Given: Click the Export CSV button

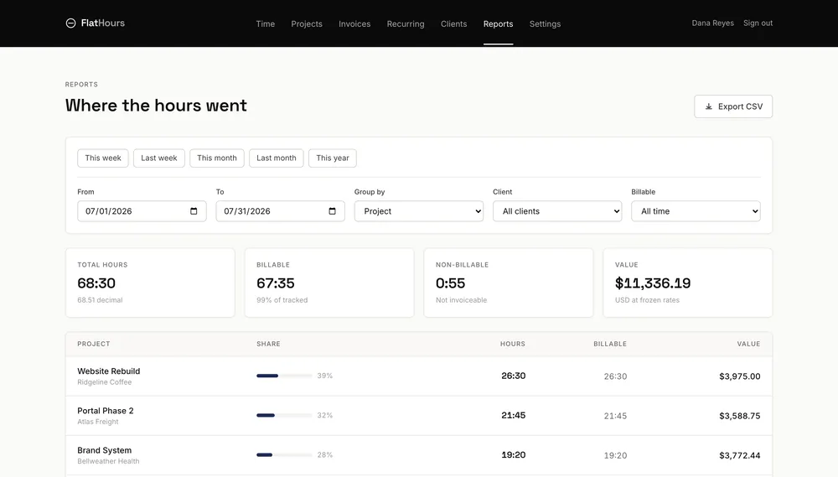Looking at the screenshot, I should (x=733, y=106).
